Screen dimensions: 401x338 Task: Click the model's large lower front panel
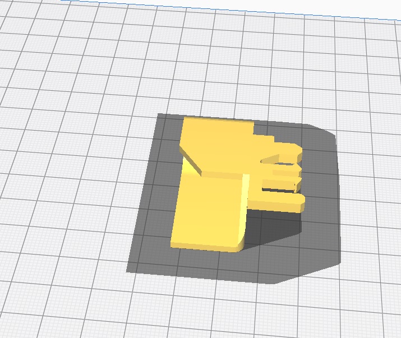208,213
